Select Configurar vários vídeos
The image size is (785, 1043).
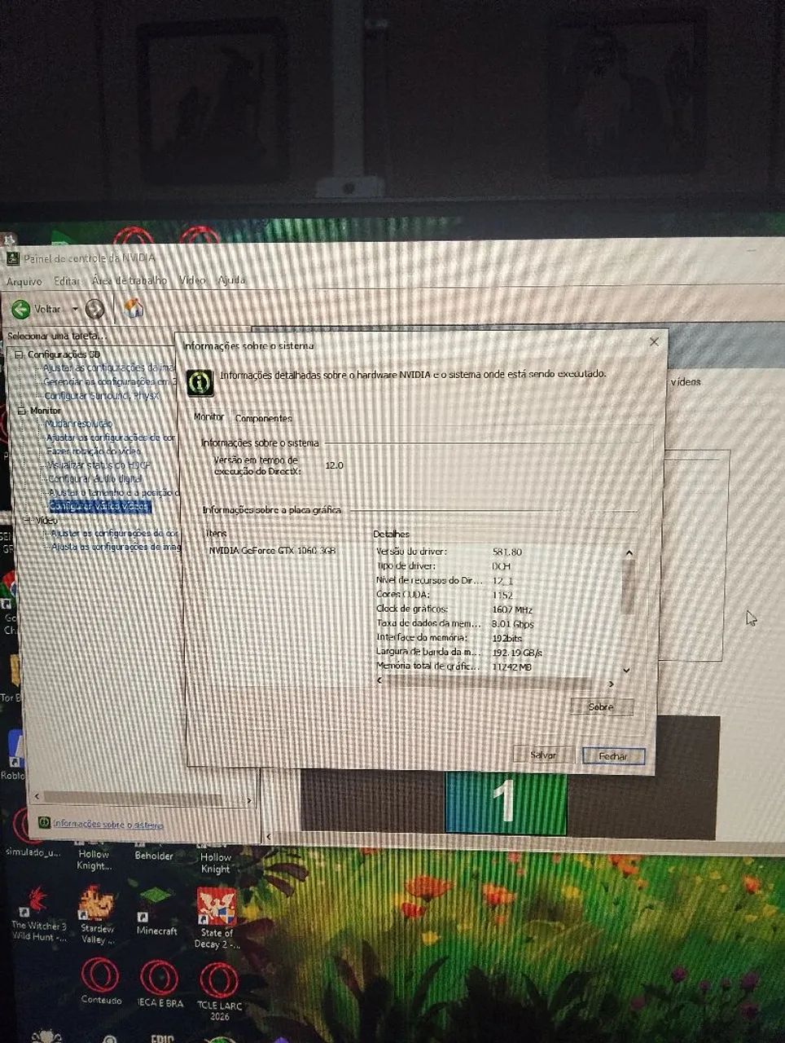click(100, 507)
